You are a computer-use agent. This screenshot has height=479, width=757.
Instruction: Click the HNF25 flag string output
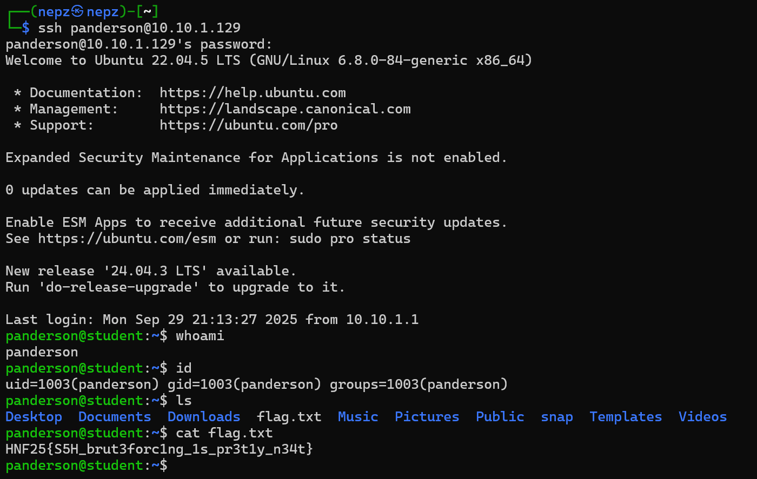(x=159, y=449)
